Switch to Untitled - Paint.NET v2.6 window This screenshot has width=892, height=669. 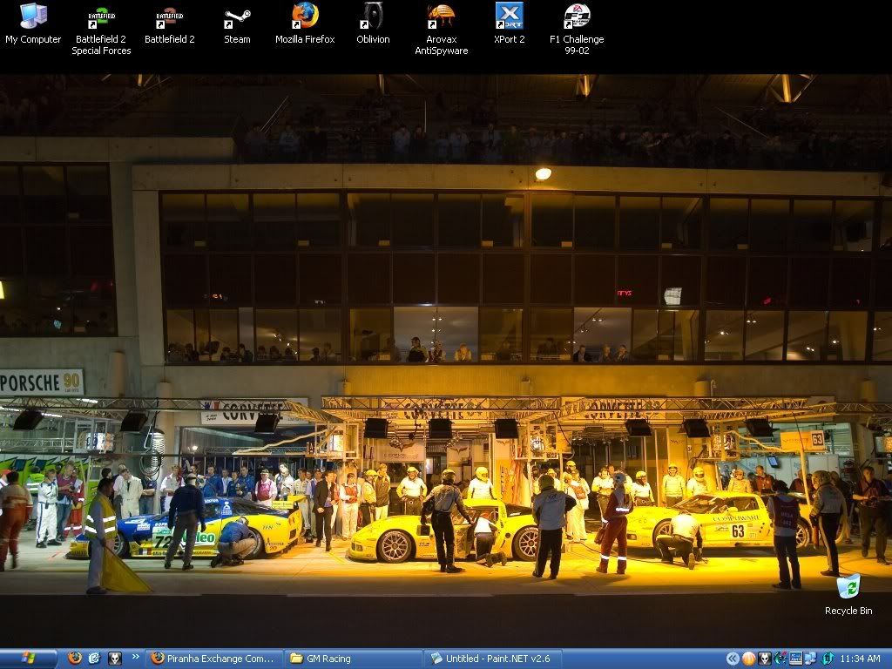click(493, 659)
